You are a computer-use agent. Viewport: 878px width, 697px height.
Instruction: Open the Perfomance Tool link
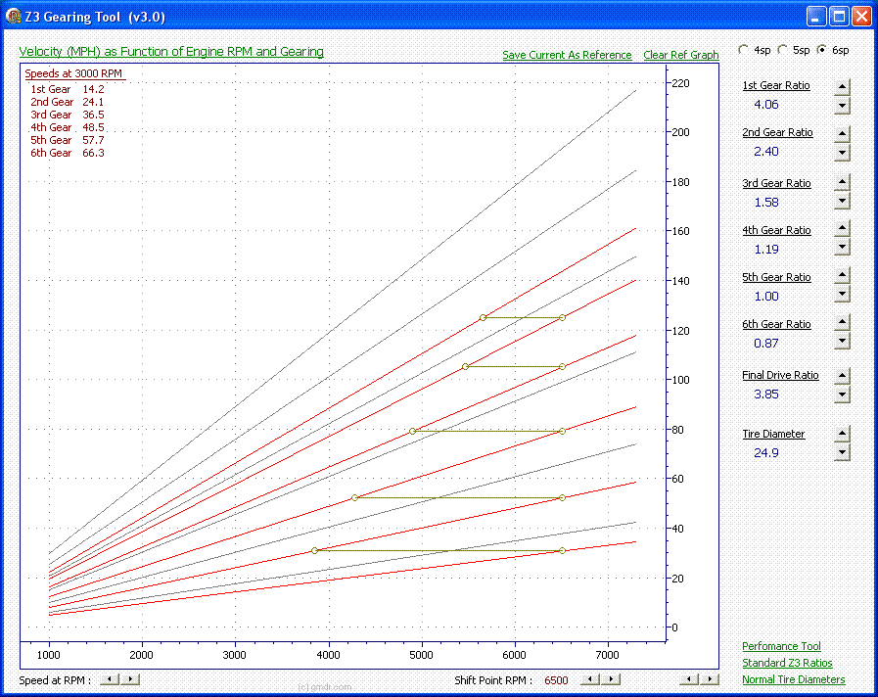point(781,646)
